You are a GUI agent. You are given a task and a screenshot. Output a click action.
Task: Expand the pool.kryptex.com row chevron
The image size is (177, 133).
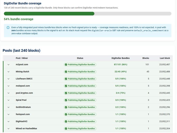click(9, 93)
